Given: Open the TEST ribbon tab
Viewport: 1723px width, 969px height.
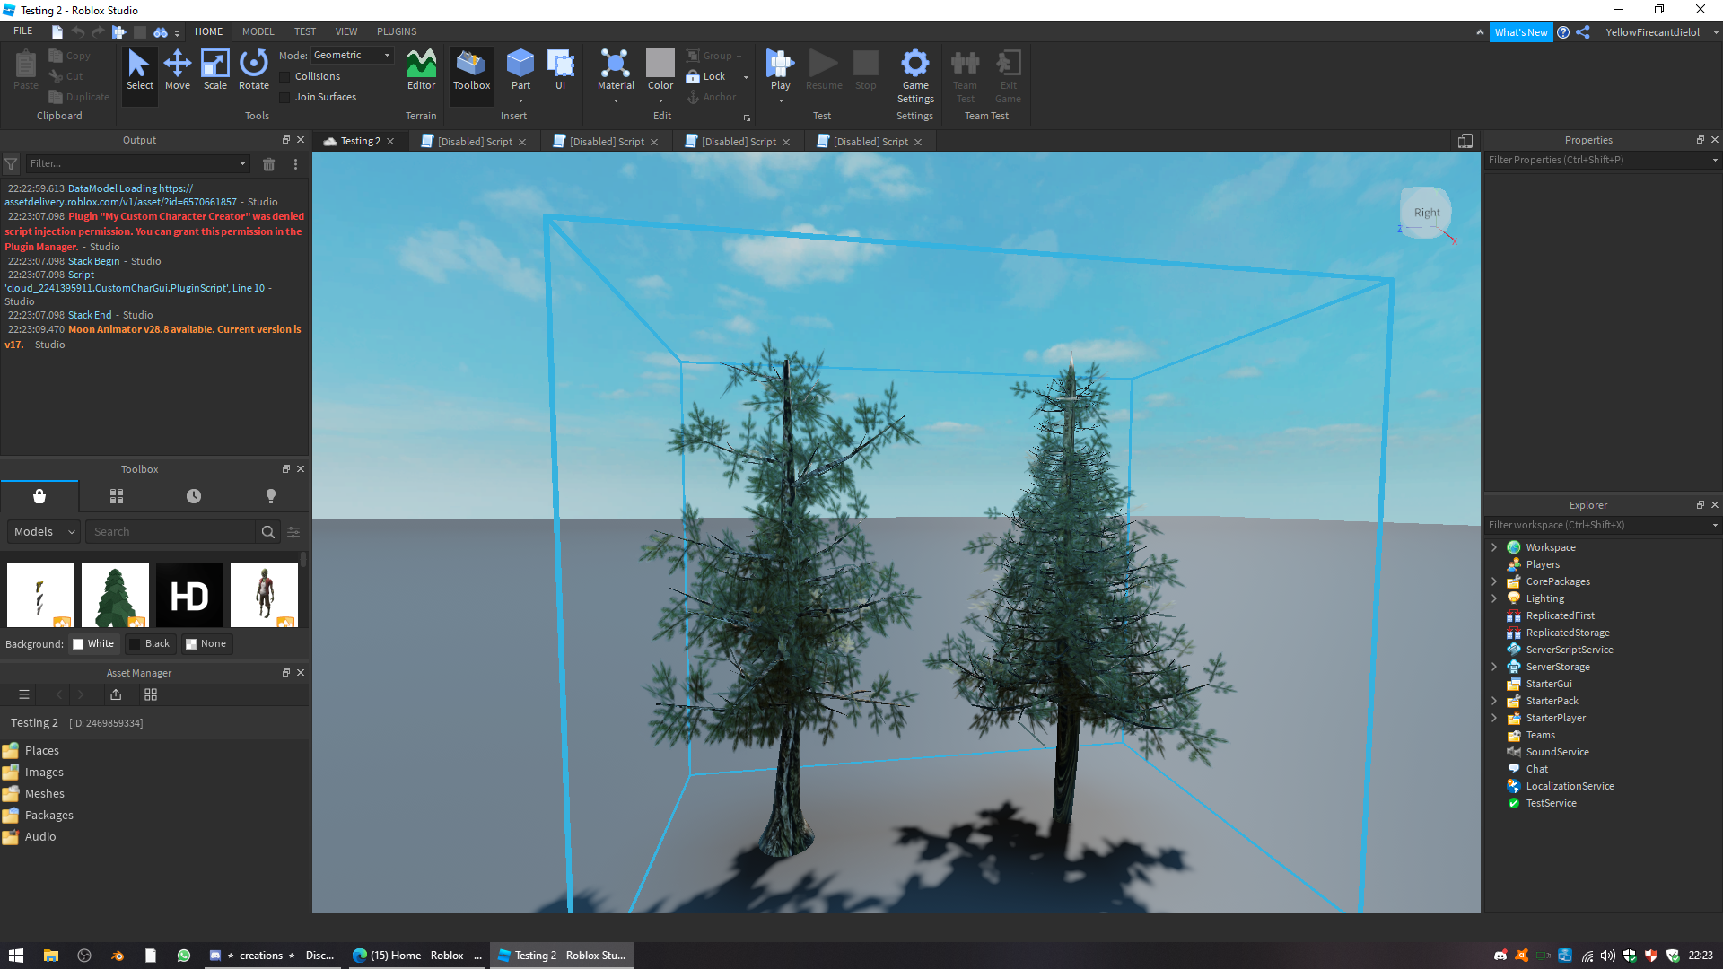Looking at the screenshot, I should coord(305,31).
